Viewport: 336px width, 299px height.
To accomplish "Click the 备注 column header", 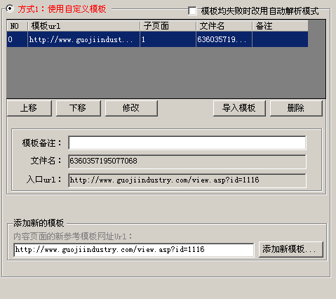I will click(280, 26).
